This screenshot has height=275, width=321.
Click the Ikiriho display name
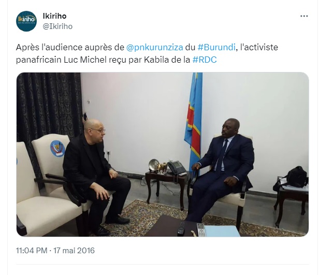tap(54, 16)
